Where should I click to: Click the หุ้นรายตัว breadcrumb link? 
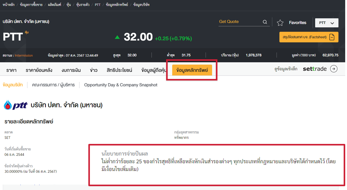tap(83, 5)
